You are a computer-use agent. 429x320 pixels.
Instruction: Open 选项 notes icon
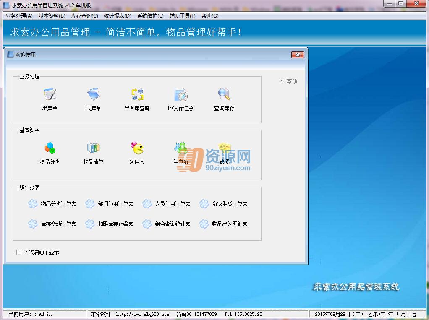[224, 148]
